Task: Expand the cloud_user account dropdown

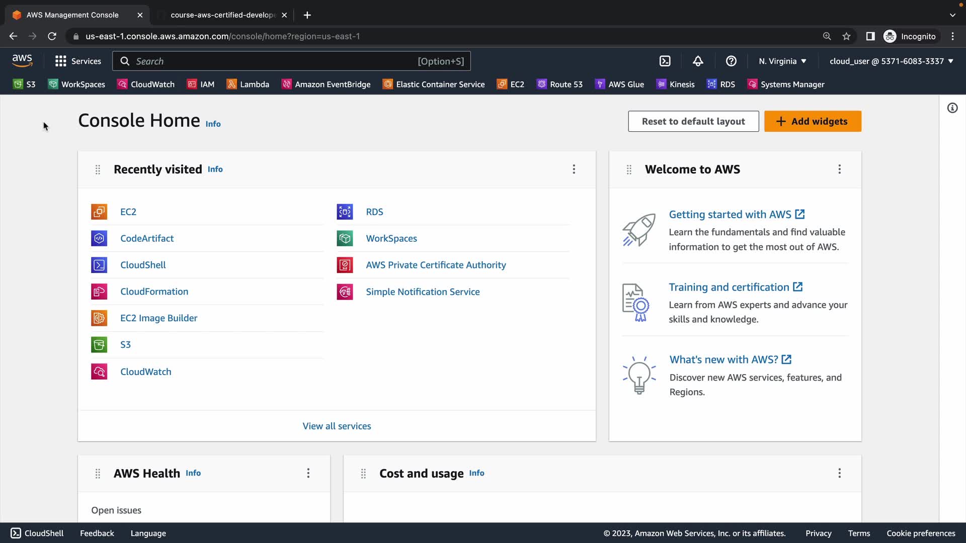Action: [x=891, y=61]
